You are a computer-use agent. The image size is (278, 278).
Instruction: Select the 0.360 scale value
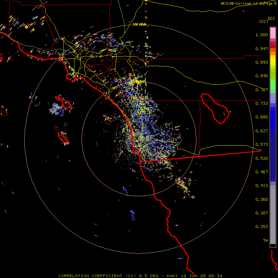point(262,200)
